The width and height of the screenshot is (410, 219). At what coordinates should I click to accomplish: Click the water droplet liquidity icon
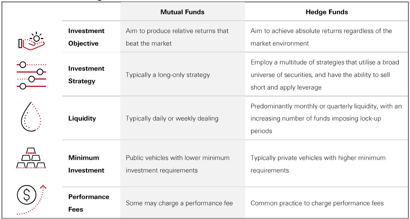point(31,117)
